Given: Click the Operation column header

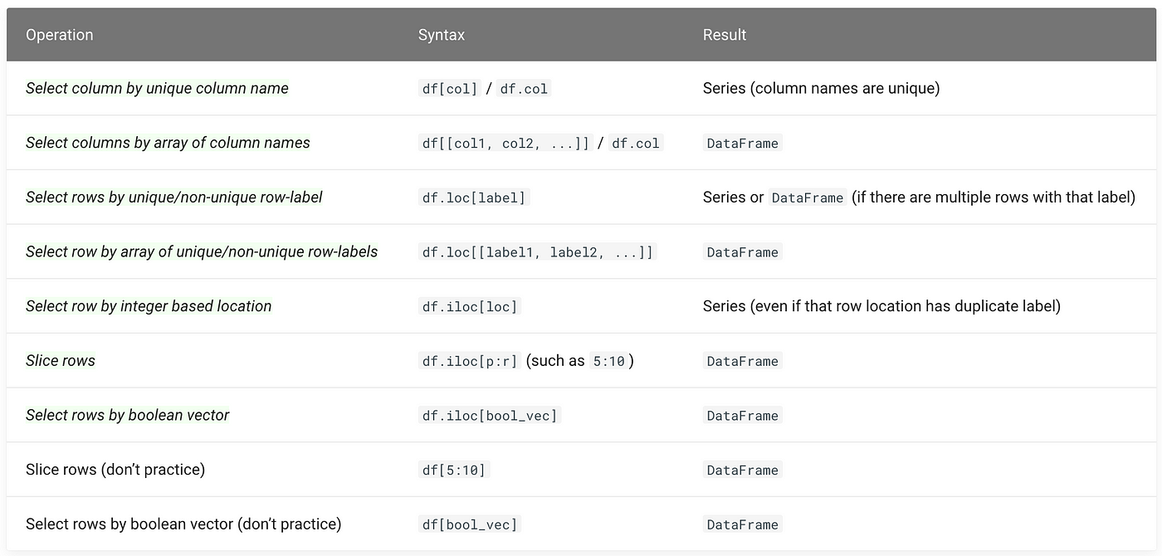Looking at the screenshot, I should point(59,35).
